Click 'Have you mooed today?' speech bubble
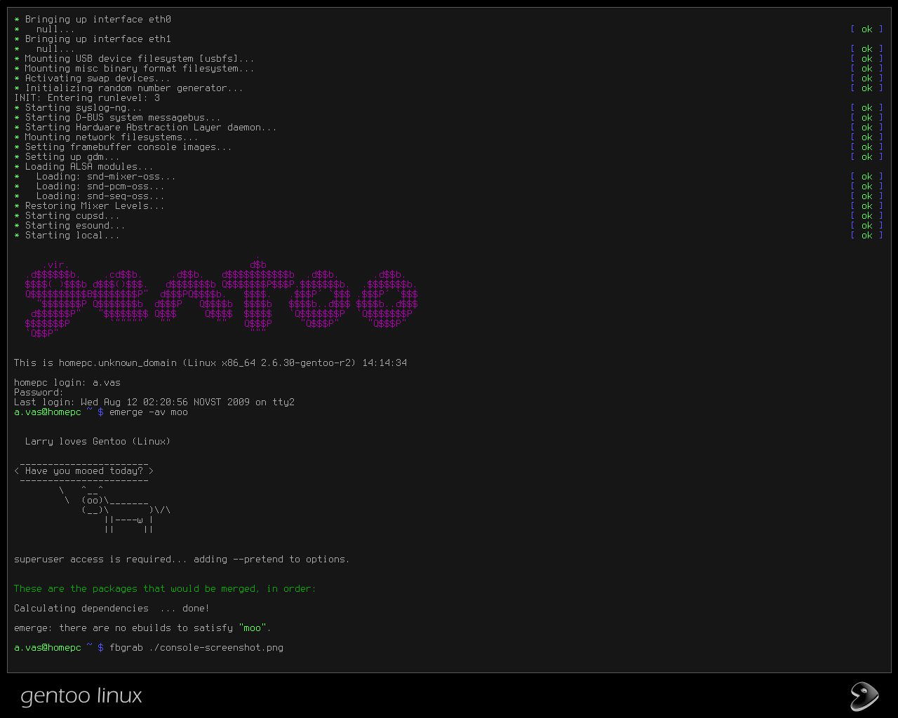The width and height of the screenshot is (898, 718). tap(84, 471)
